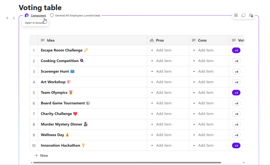270x165 pixels.
Task: Click the copy component dashed-square icon
Action: click(x=243, y=15)
